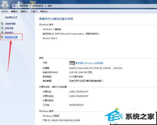Expand the breadcrumb arrow before 控制面板

pyautogui.click(x=18, y=6)
